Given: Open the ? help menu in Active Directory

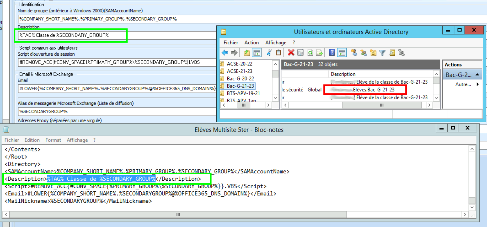Looking at the screenshot, I should tap(294, 42).
